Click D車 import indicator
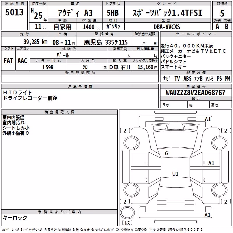This screenshot has height=233, width=233. coord(114,67)
